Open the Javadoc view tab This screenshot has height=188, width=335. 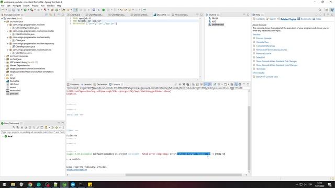[x=86, y=85]
